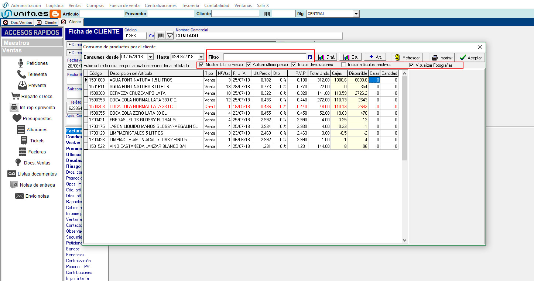Open Reparto x Docs. shopping cart icon
This screenshot has height=281, width=534.
pyautogui.click(x=15, y=96)
